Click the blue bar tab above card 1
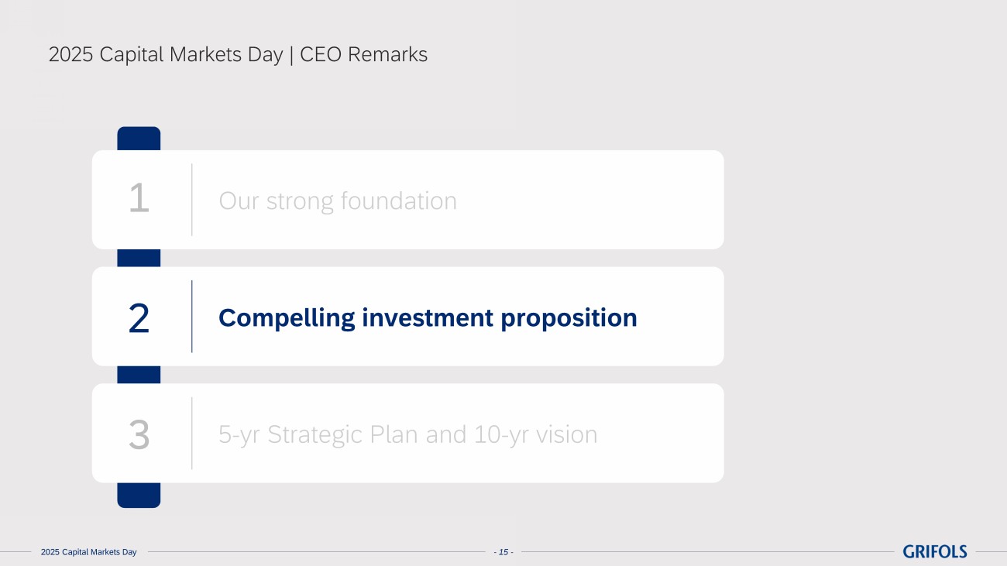This screenshot has width=1007, height=566. point(139,138)
